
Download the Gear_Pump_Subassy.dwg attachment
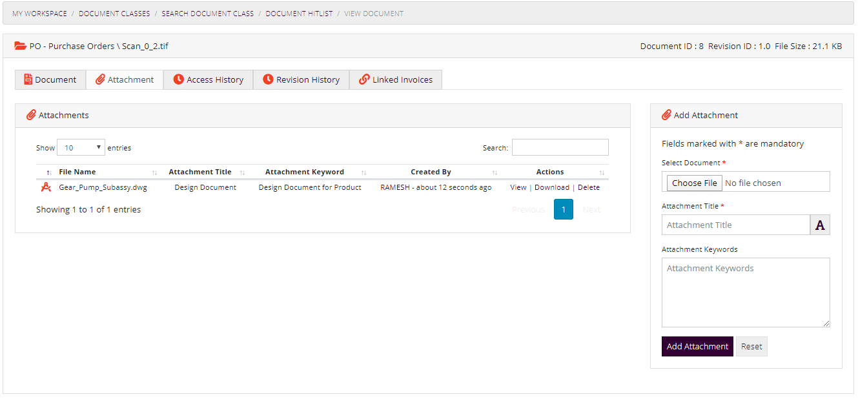point(551,187)
